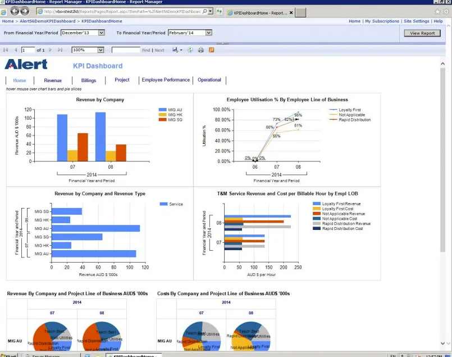Image resolution: width=452 pixels, height=357 pixels.
Task: Click the Windows Start button
Action: pos(8,355)
